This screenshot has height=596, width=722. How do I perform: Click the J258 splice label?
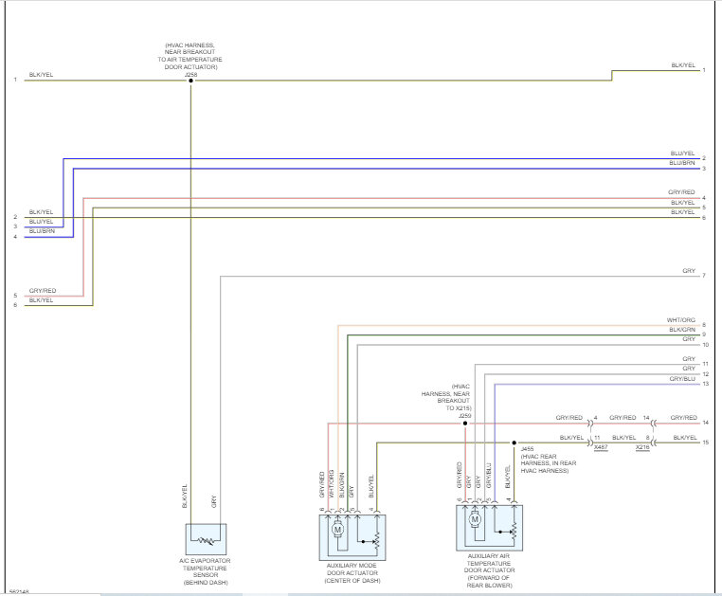coord(190,74)
